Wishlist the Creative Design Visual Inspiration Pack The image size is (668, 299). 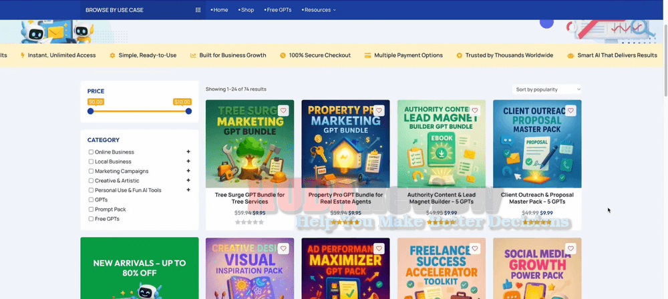coord(283,249)
